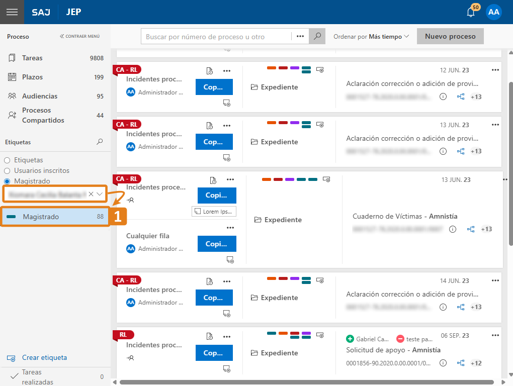Image resolution: width=513 pixels, height=386 pixels.
Task: Open the notifications bell
Action: (471, 13)
